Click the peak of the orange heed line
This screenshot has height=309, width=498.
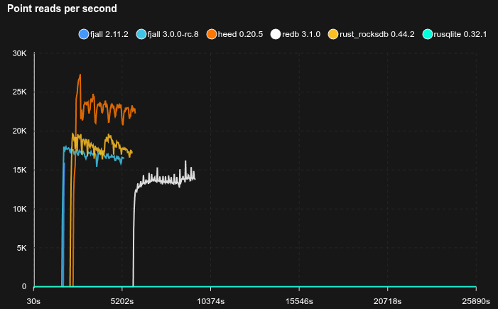click(x=80, y=75)
